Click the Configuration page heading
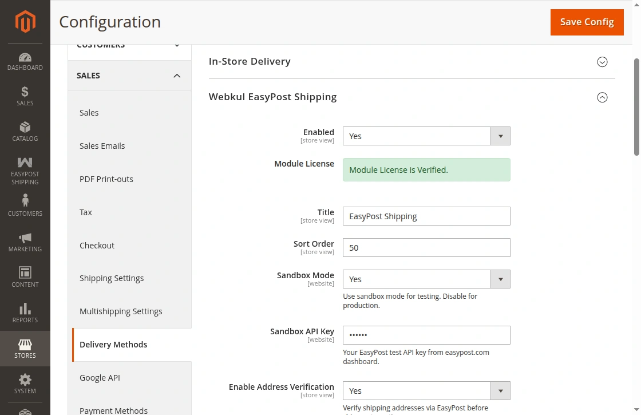This screenshot has height=415, width=641. 110,22
